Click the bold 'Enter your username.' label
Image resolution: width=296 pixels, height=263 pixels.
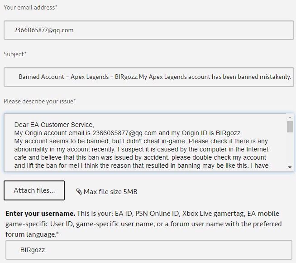coord(40,214)
